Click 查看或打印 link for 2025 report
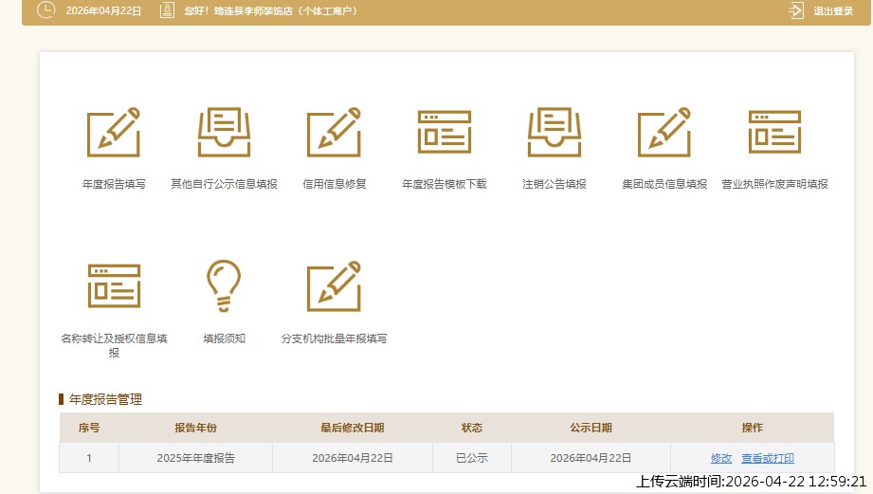The image size is (873, 494). 768,458
